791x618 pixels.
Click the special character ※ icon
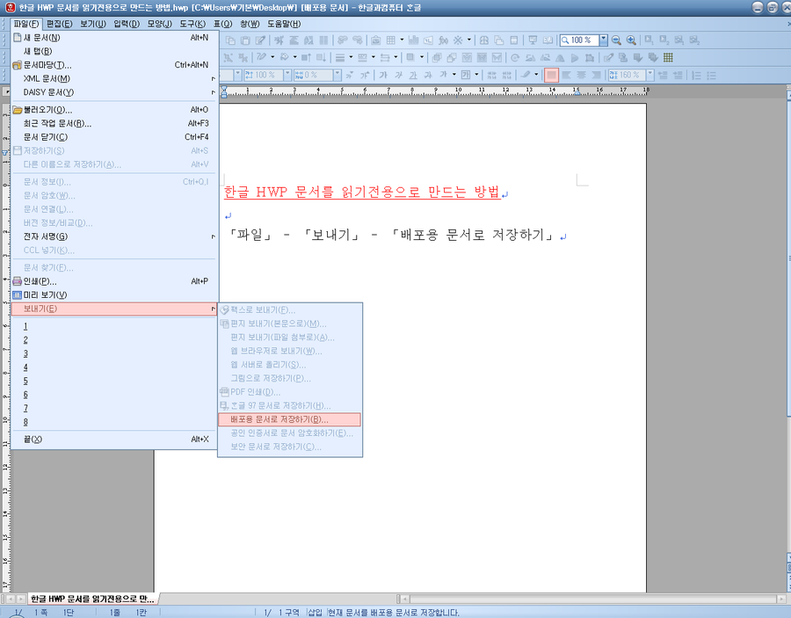click(x=458, y=40)
